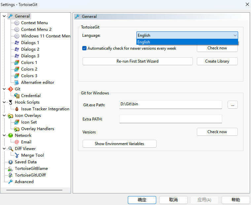Viewport: 251px width, 205px height.
Task: Click the Git.exe Path input field
Action: (171, 105)
